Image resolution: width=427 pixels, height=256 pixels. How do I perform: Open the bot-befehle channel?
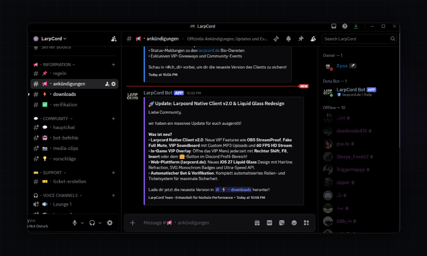[x=74, y=138]
